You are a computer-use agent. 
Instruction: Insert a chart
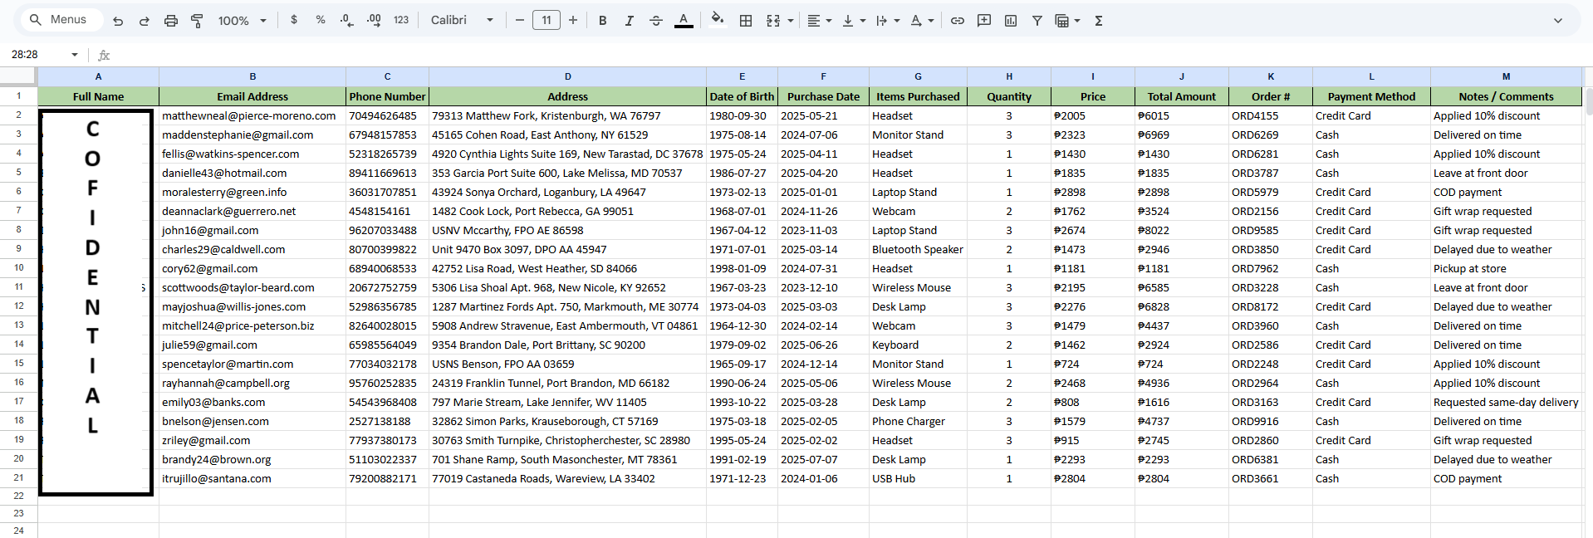click(x=1011, y=21)
